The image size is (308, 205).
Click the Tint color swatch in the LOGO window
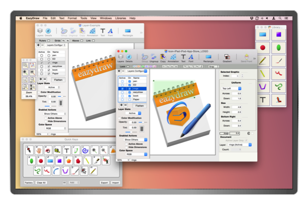(x=142, y=129)
